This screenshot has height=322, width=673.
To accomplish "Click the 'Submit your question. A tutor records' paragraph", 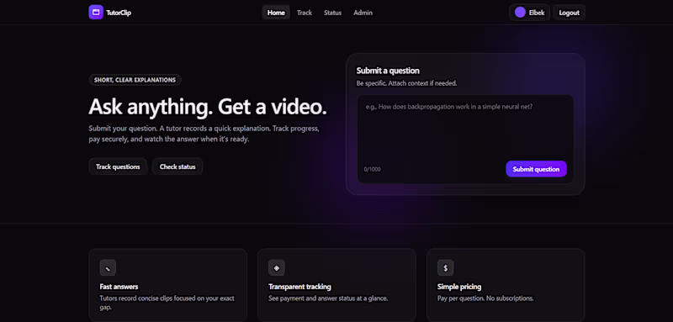I will tap(204, 134).
